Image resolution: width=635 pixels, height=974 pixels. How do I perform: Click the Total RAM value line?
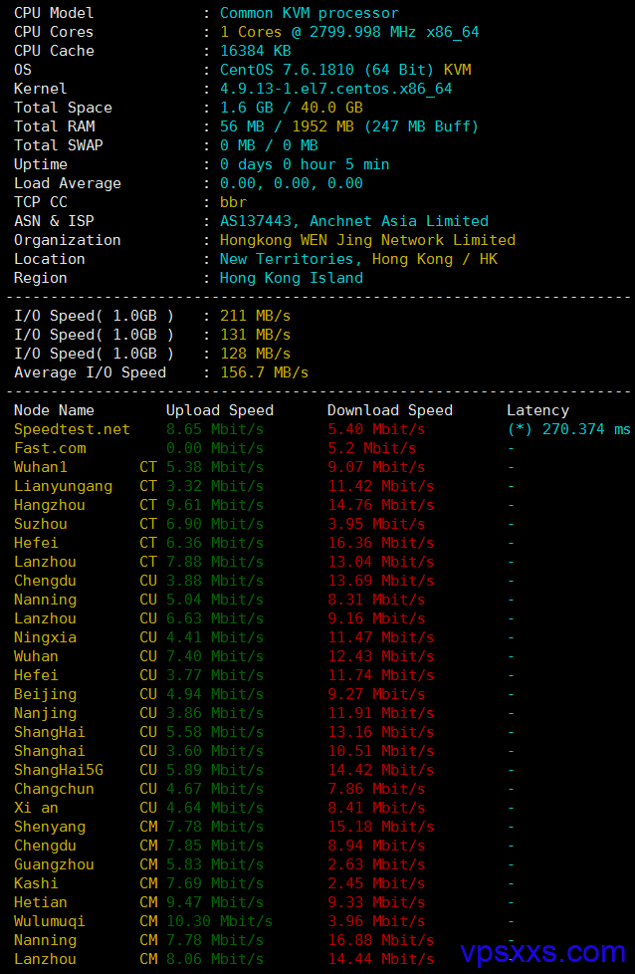point(348,126)
